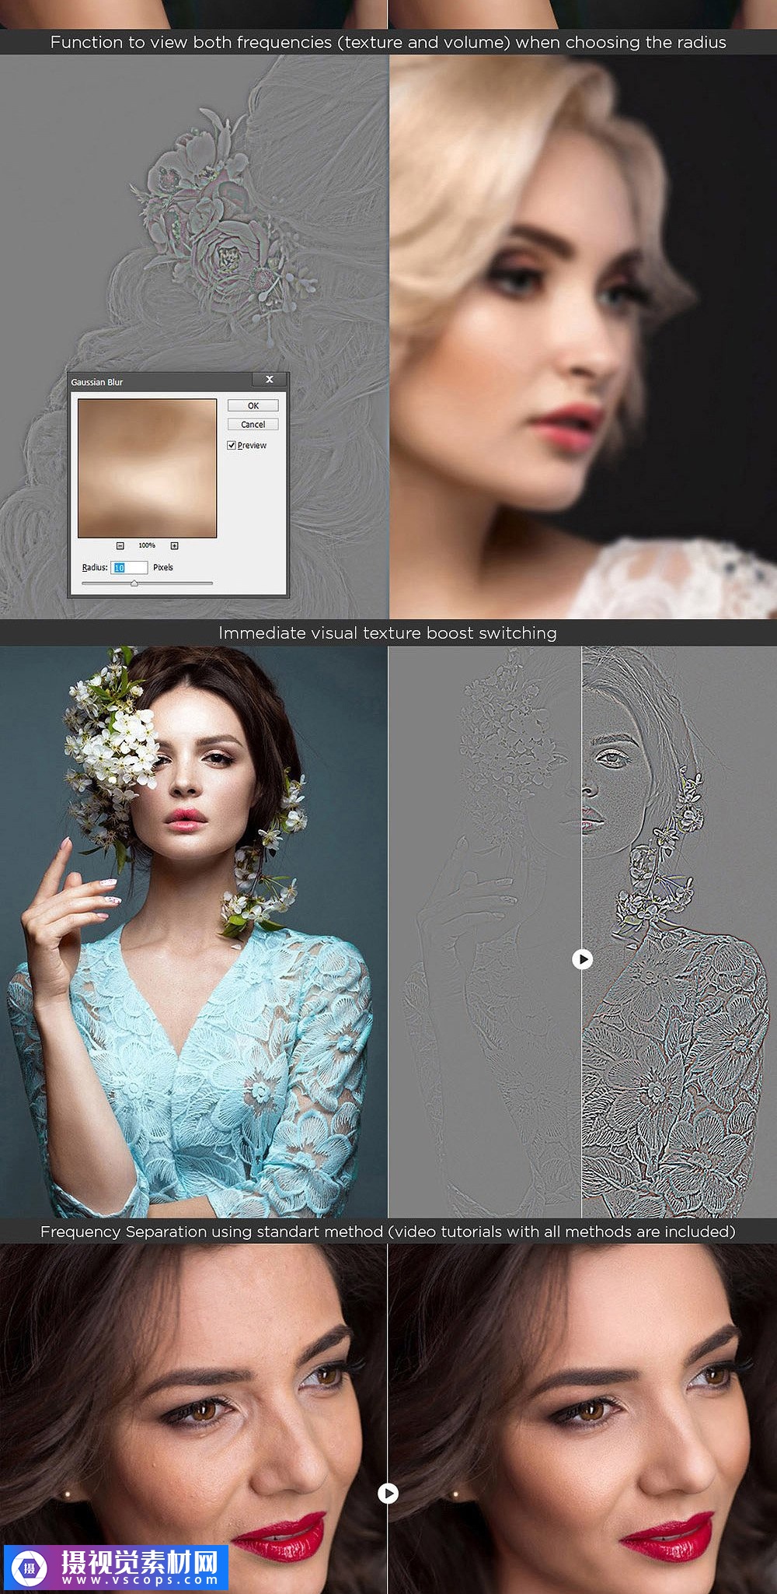Click the circular watermark logo icon
This screenshot has height=1594, width=777.
[30, 1568]
